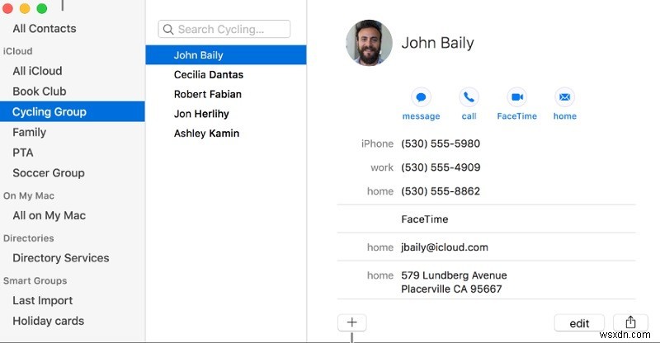Click the message label under icon
The width and height of the screenshot is (660, 343).
pyautogui.click(x=421, y=116)
